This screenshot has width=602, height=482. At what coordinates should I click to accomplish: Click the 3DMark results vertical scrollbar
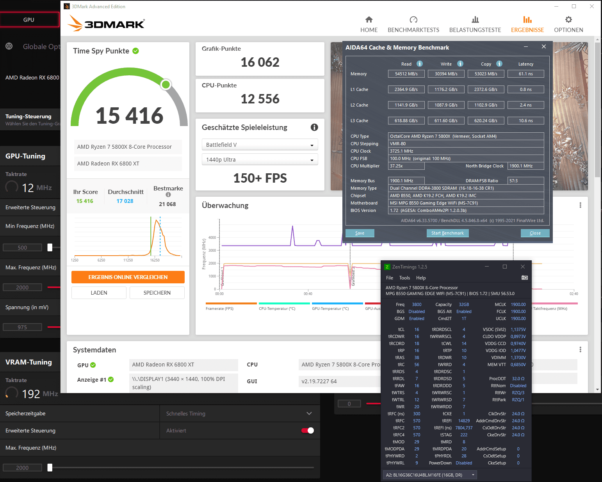597,109
